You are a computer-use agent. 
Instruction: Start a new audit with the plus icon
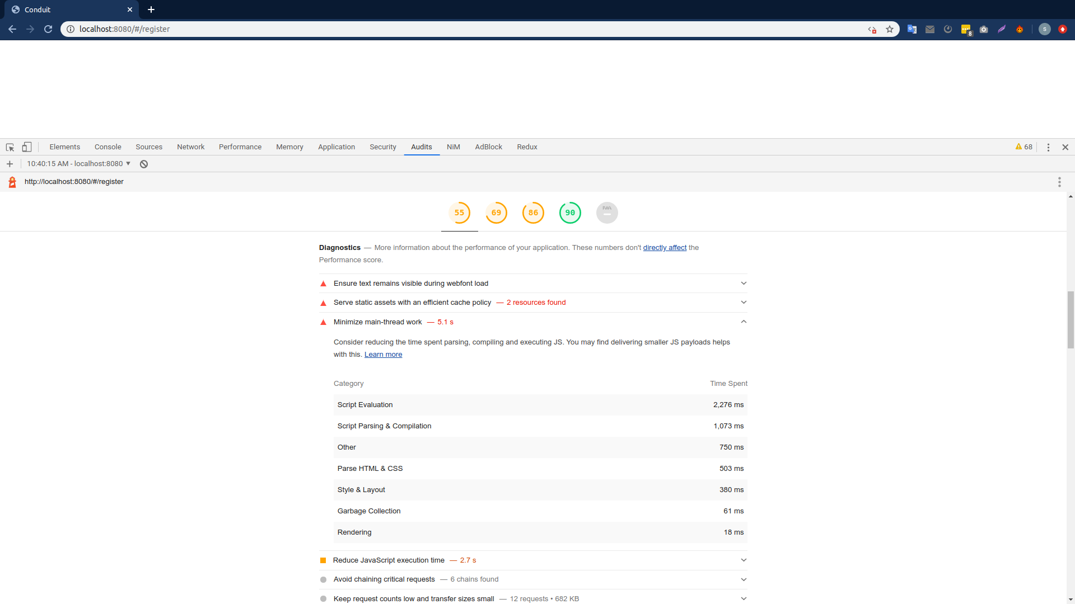pyautogui.click(x=10, y=164)
